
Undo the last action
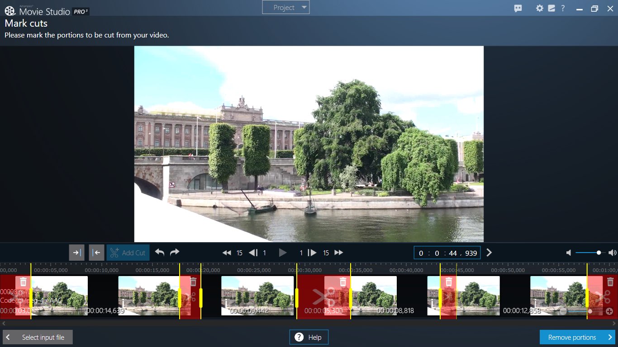(159, 253)
